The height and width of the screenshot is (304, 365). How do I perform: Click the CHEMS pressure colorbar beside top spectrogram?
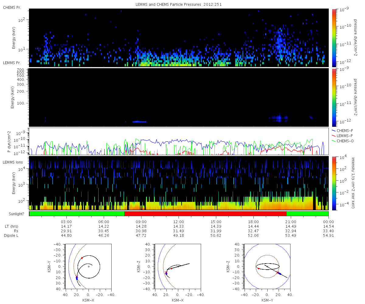(334, 38)
